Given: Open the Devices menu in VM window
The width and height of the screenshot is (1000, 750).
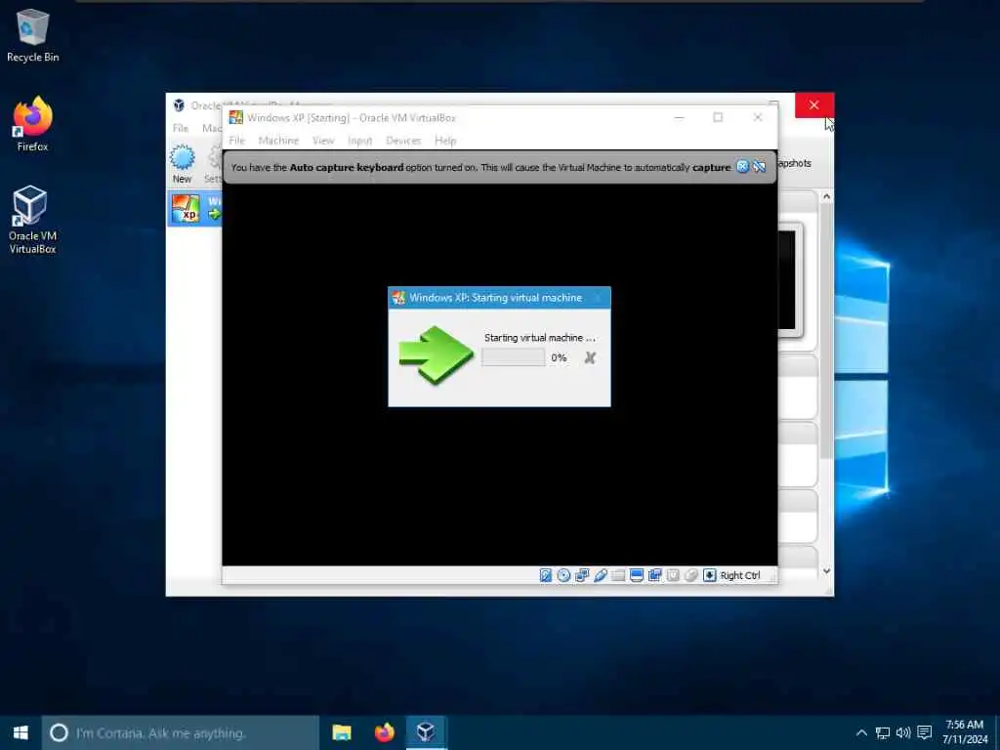Looking at the screenshot, I should click(403, 141).
